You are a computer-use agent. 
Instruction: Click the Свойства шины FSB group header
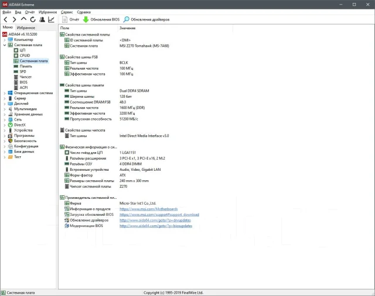tap(79, 57)
